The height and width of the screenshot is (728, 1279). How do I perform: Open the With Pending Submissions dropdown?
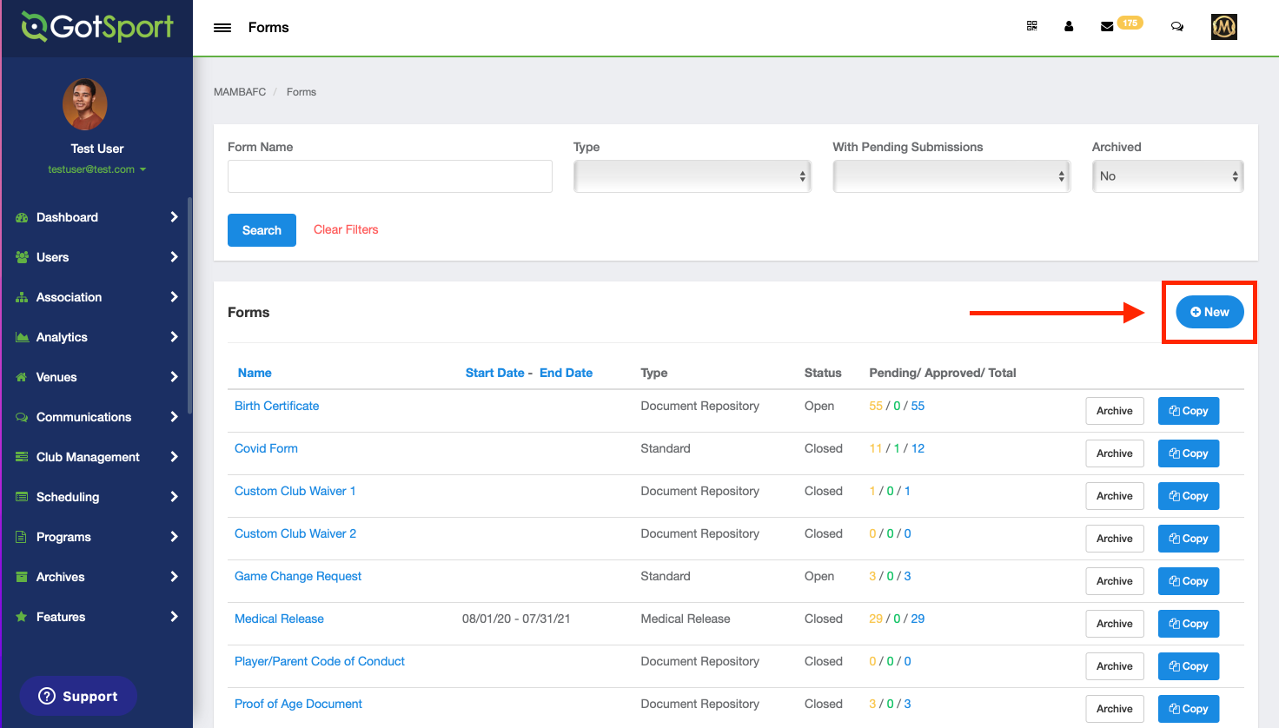point(951,176)
